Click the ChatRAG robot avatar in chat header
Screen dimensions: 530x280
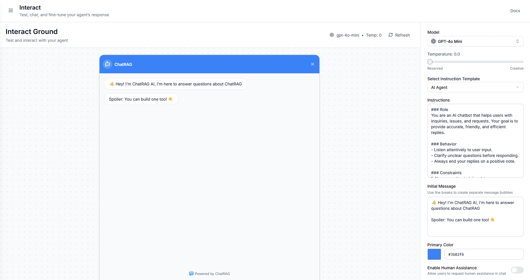(108, 64)
